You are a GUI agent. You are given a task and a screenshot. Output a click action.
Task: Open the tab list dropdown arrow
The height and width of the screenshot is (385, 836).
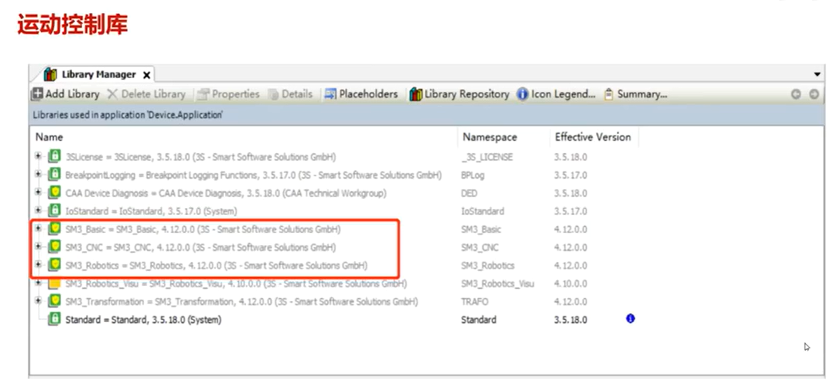point(817,74)
